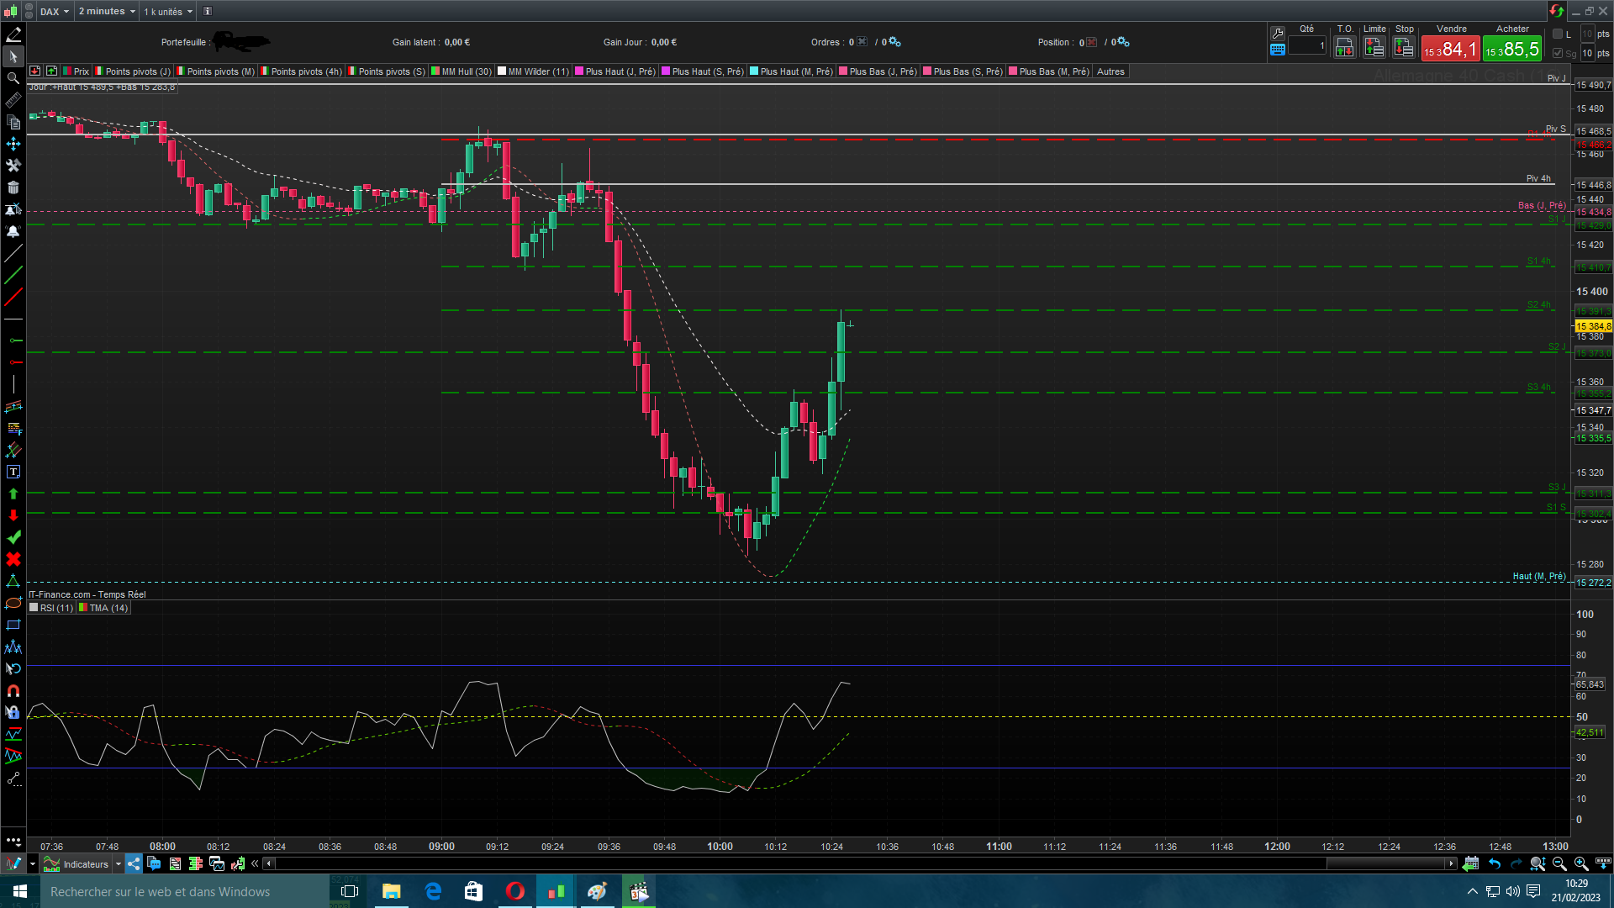The image size is (1614, 908).
Task: Click the red Vendre price button
Action: [x=1450, y=49]
